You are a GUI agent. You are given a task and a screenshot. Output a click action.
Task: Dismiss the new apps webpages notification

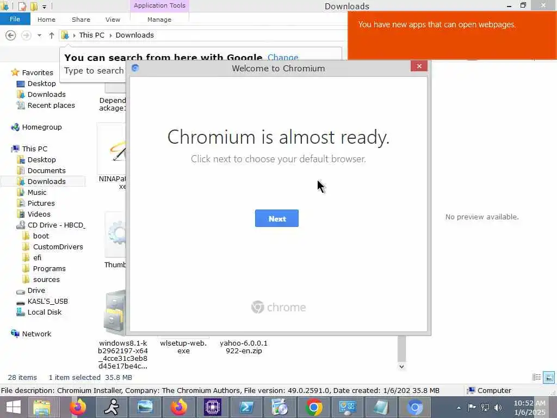tap(452, 35)
